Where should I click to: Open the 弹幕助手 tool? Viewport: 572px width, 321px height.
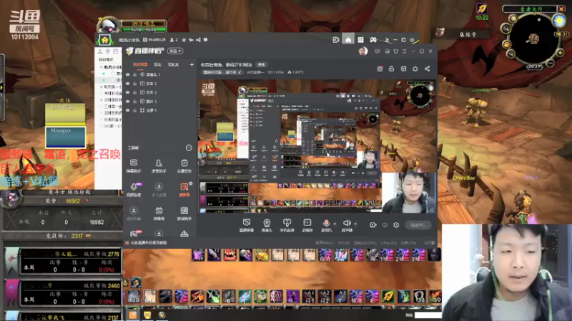(x=134, y=165)
